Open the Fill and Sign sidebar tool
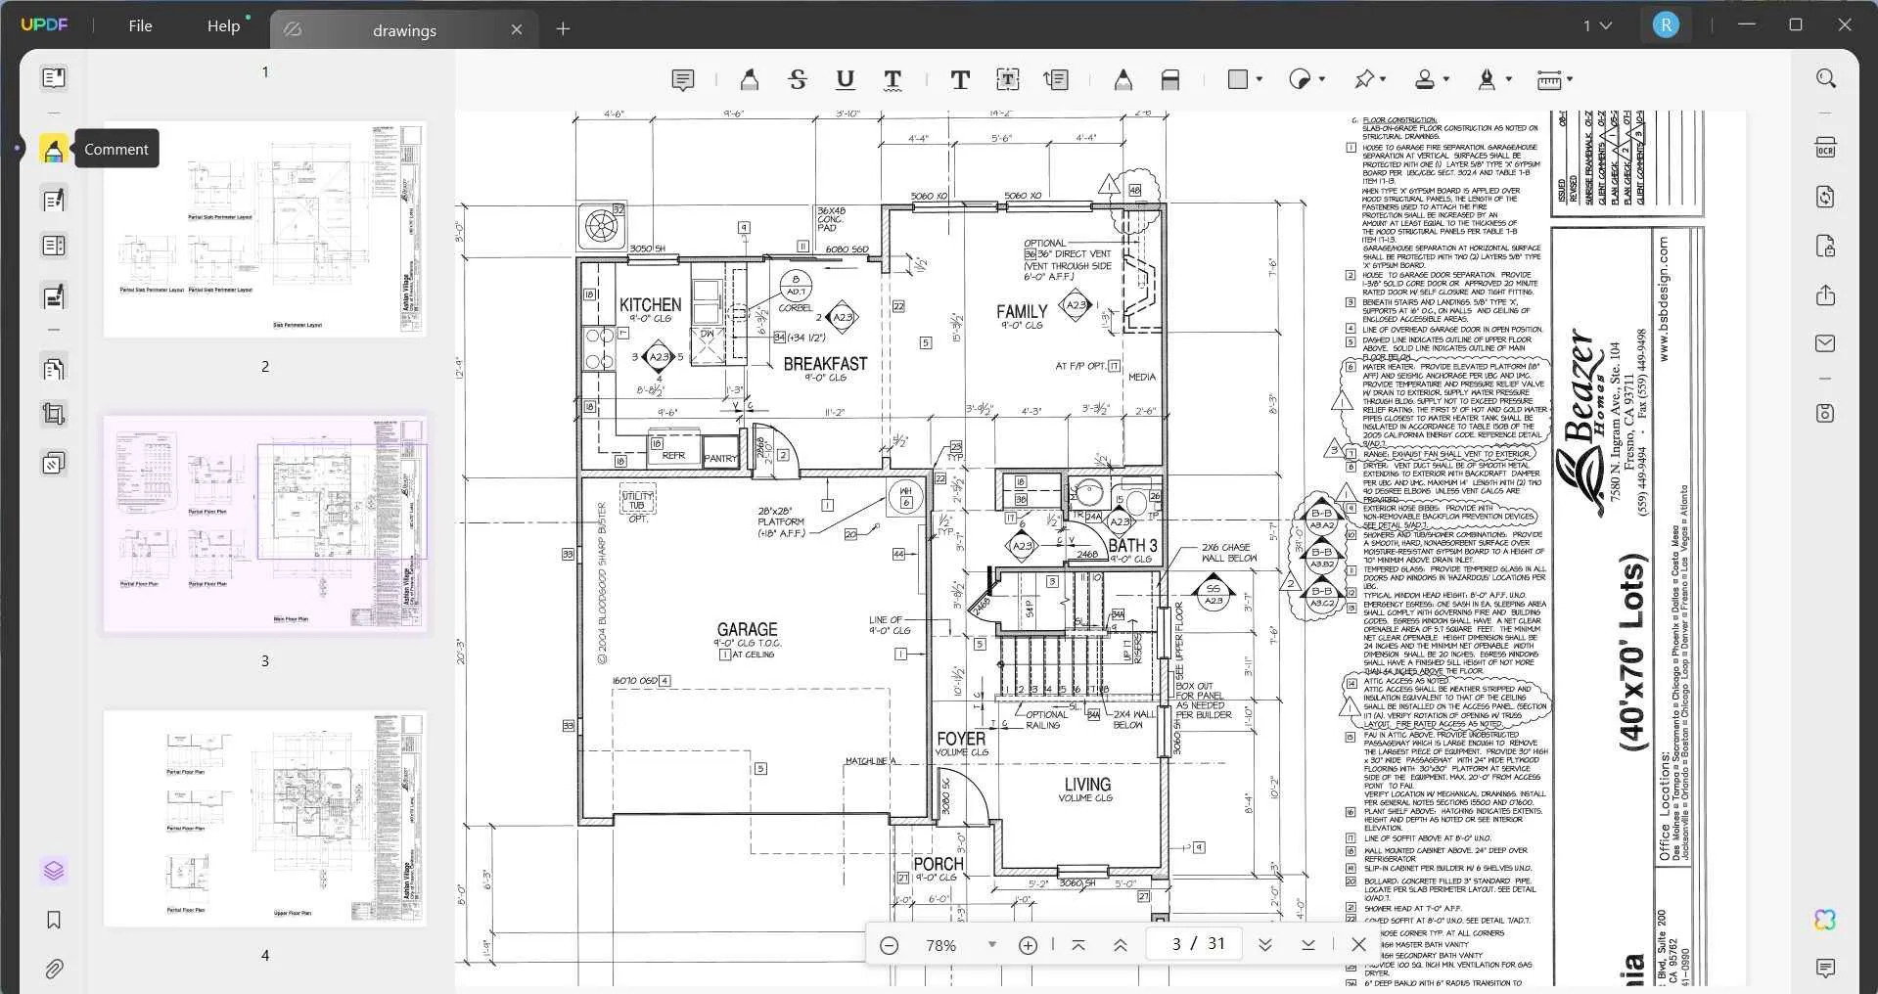 tap(54, 295)
